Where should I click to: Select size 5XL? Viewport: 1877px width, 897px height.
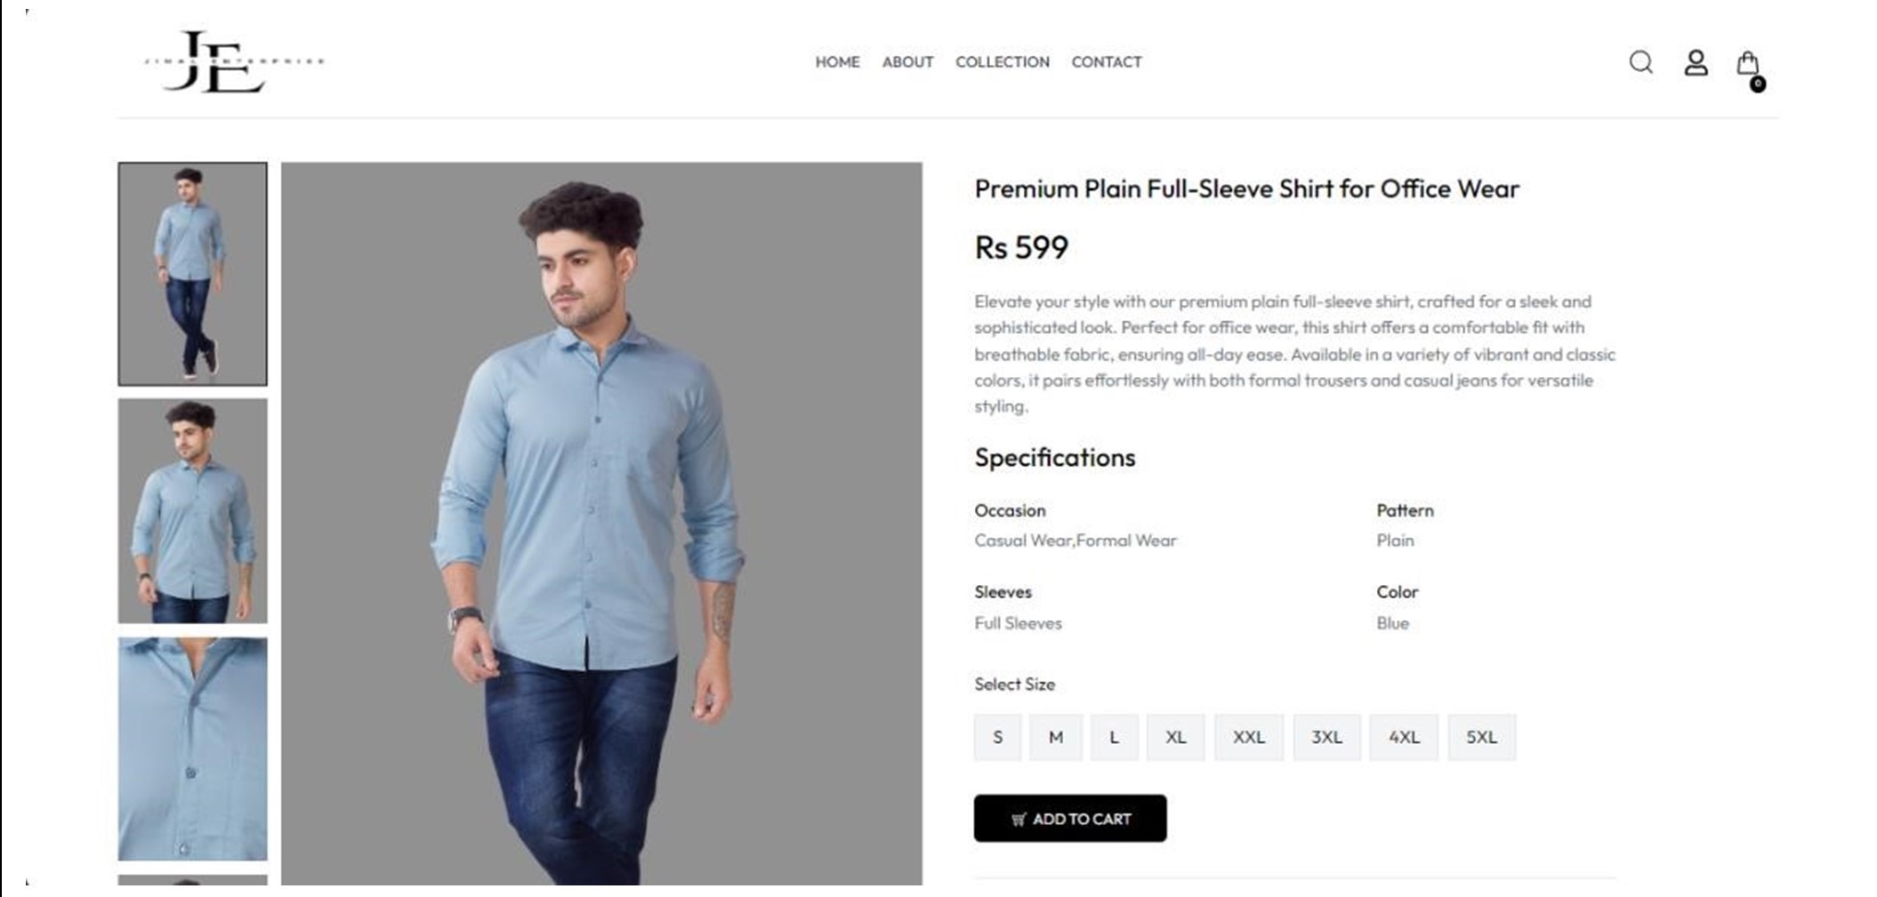[1481, 737]
